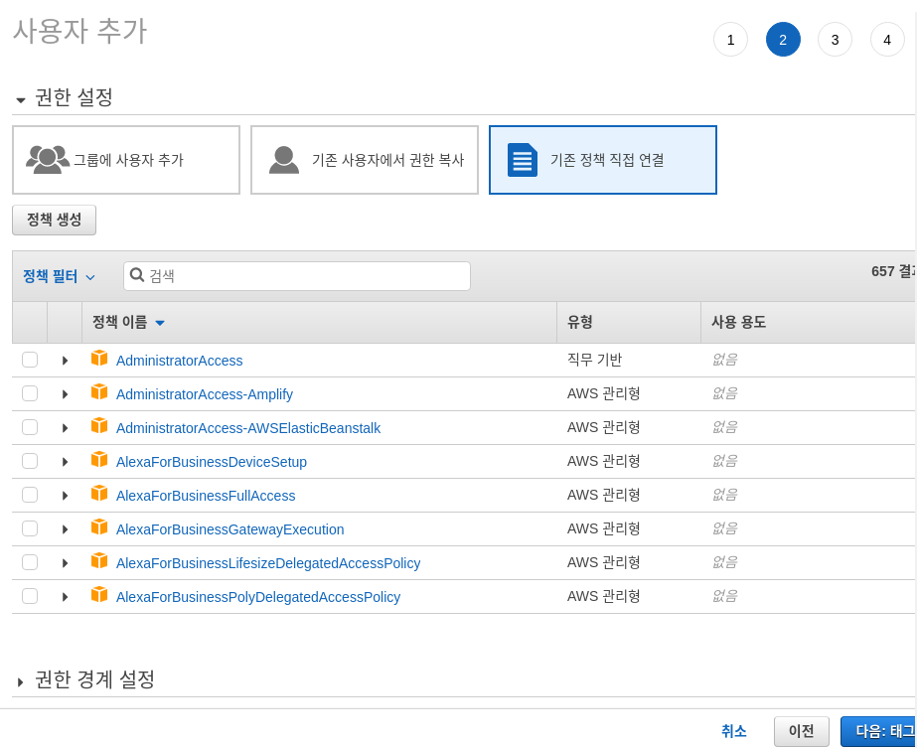Click the 직무 기반 type cell
The width and height of the screenshot is (917, 748).
tap(594, 360)
